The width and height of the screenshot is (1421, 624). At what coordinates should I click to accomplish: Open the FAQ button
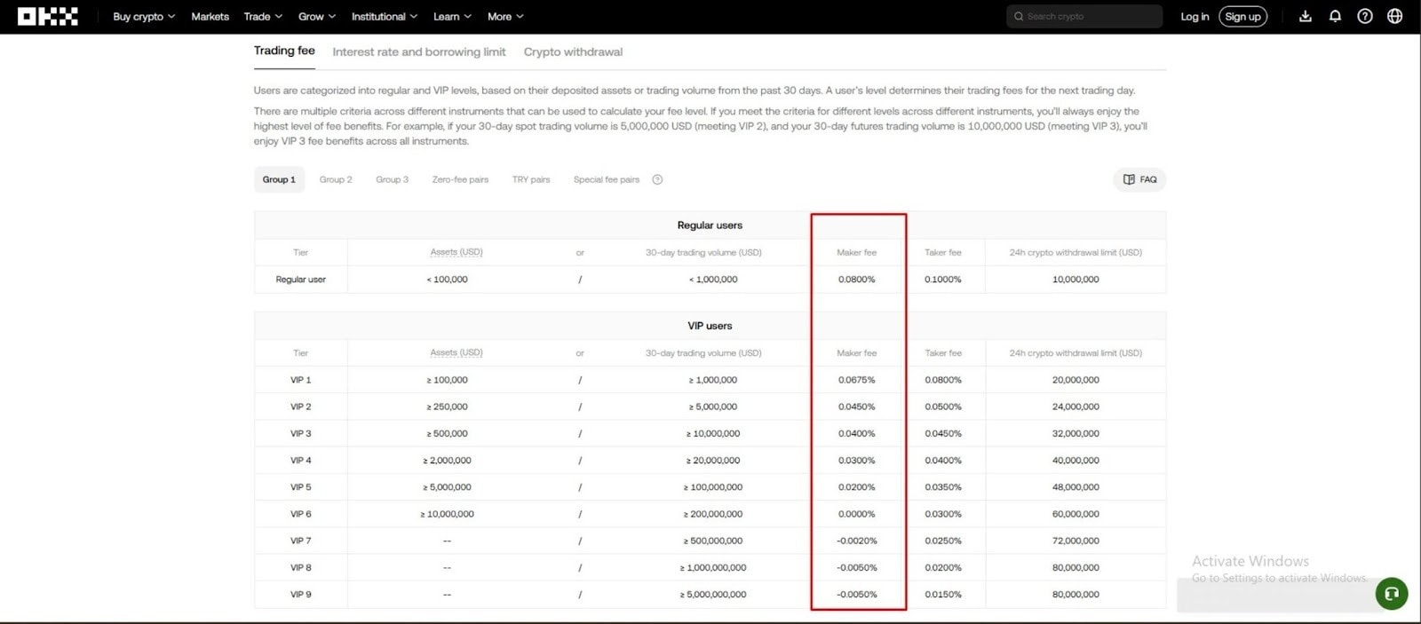point(1139,179)
